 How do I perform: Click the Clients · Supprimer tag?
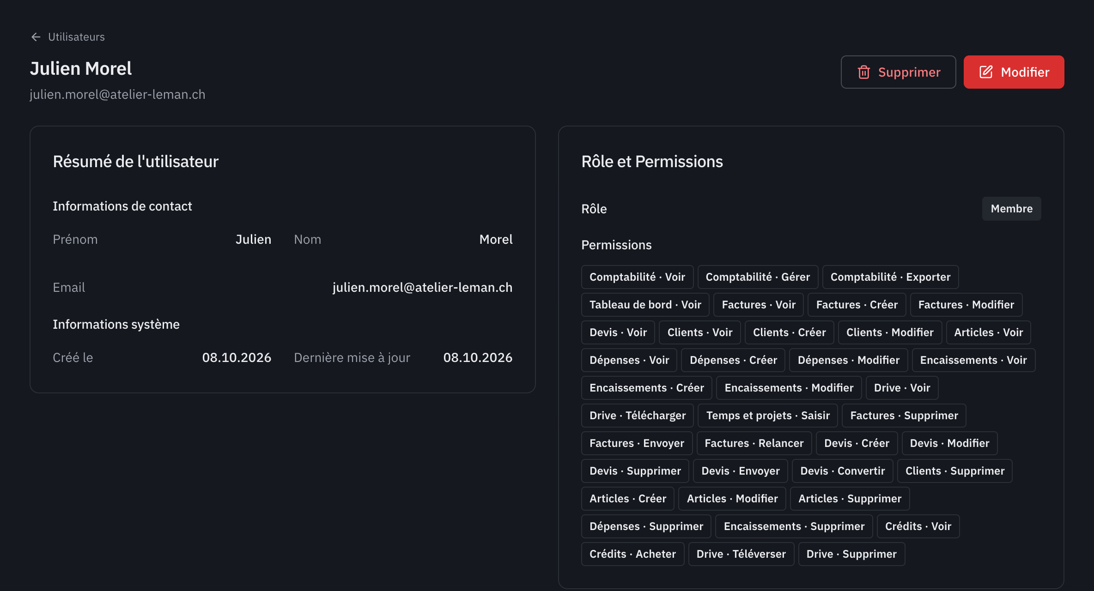click(954, 471)
